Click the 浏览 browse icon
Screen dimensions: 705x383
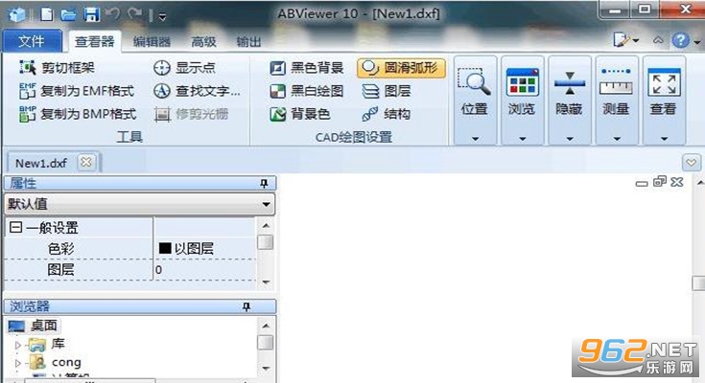[x=522, y=82]
